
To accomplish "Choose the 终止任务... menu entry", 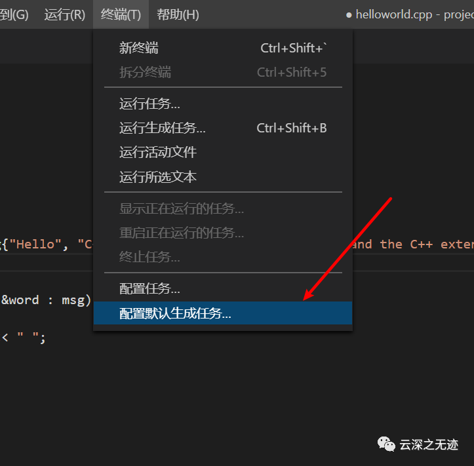I will (223, 257).
